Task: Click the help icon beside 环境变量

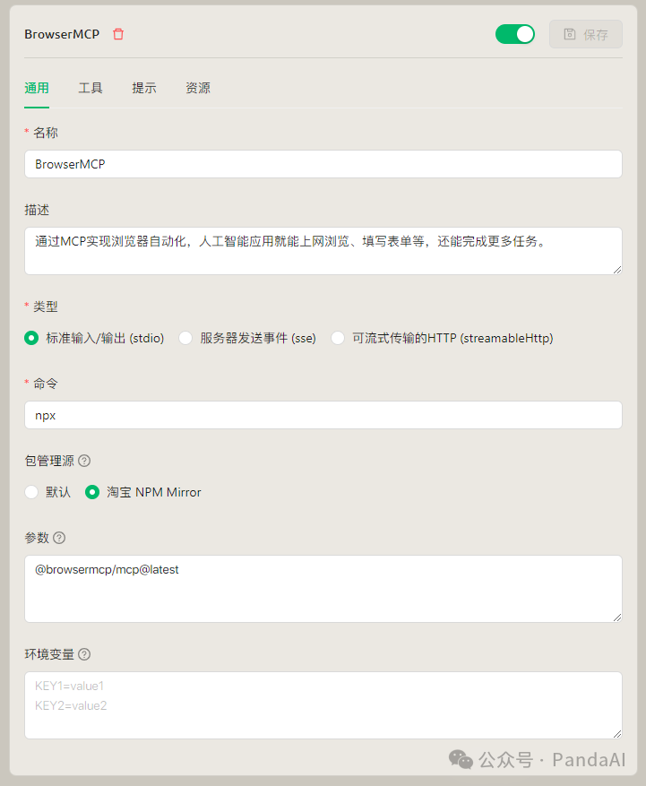Action: (x=83, y=654)
